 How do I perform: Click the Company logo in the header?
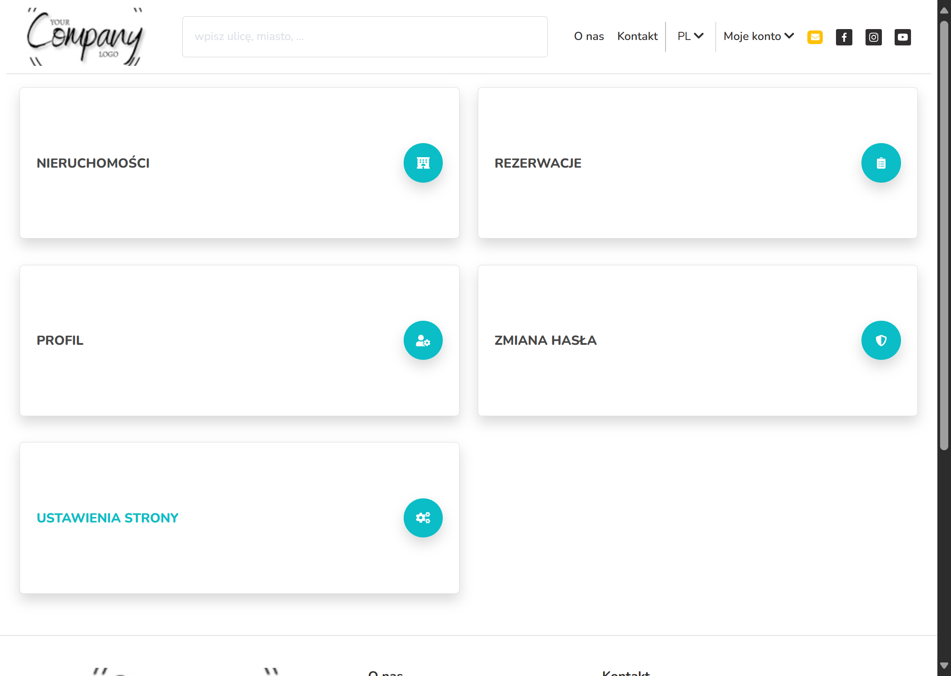(x=85, y=37)
